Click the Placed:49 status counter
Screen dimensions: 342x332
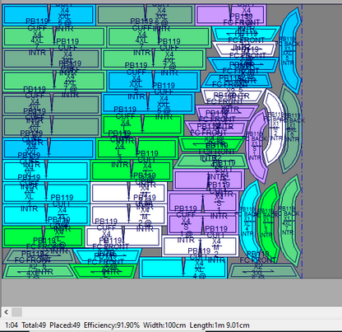point(65,325)
